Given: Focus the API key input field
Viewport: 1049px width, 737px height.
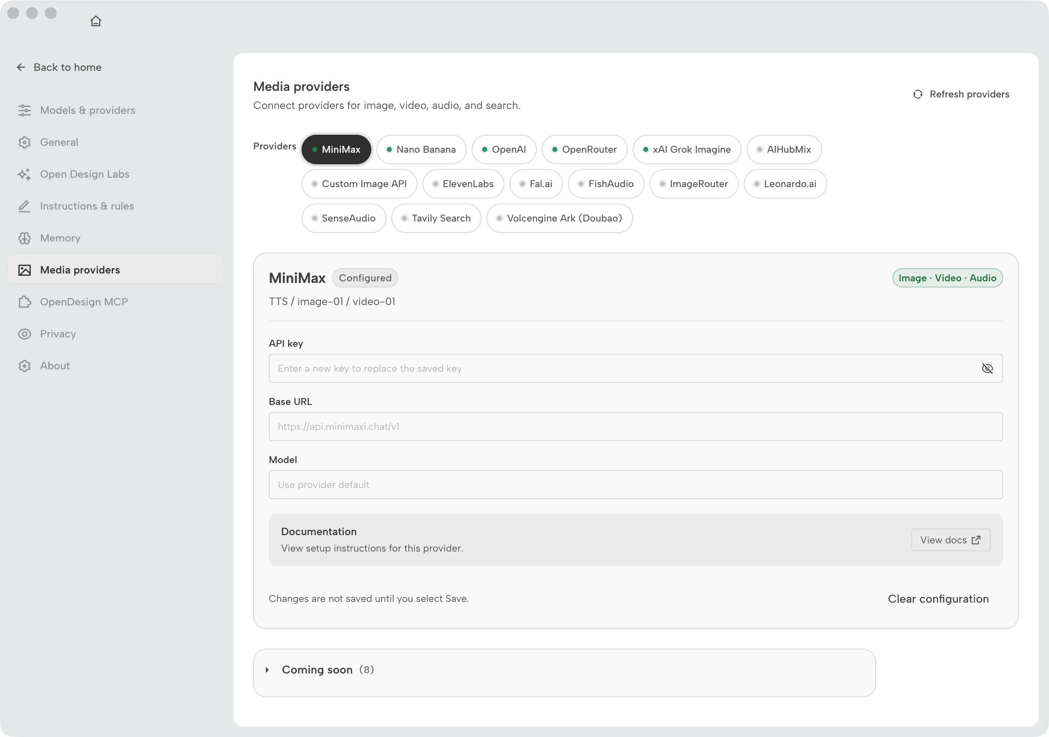Looking at the screenshot, I should [x=636, y=368].
